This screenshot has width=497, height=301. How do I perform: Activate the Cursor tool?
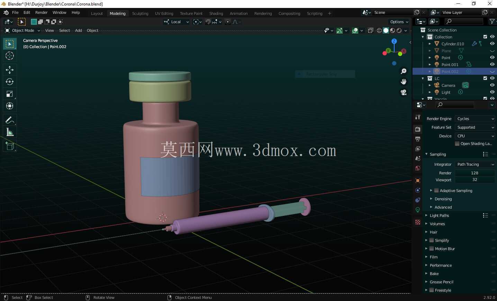10,56
